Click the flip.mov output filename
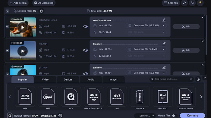 click(97, 44)
